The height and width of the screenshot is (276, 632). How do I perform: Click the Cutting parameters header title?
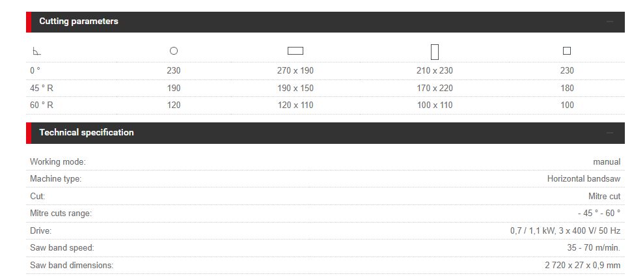[x=79, y=21]
